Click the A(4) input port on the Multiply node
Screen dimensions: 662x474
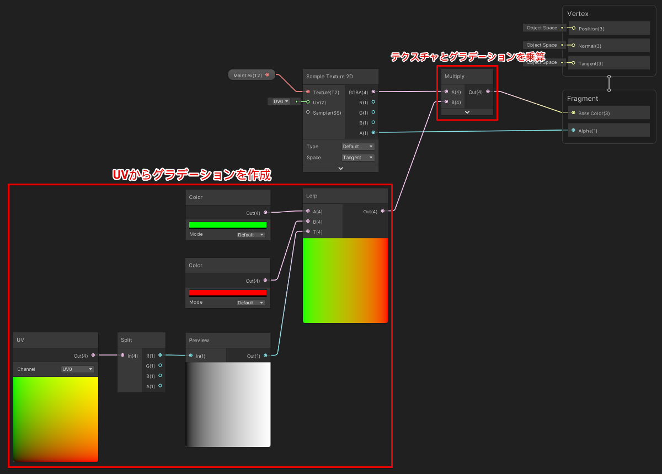pos(446,92)
